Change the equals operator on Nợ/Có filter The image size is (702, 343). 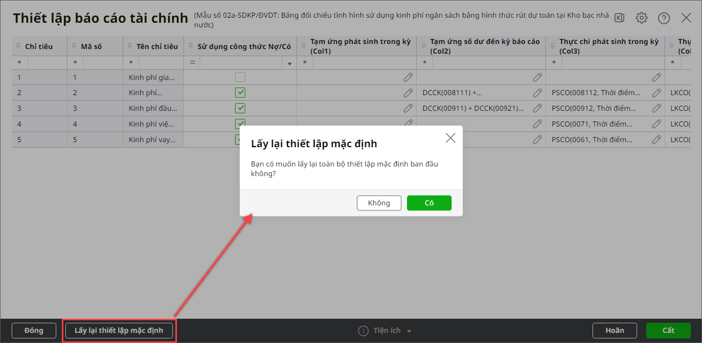pyautogui.click(x=193, y=63)
